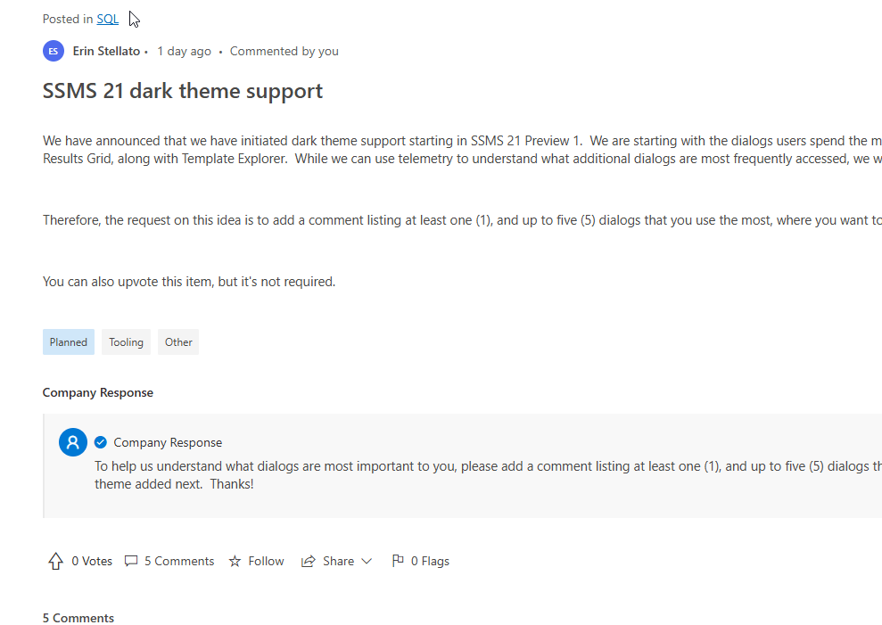Select the Other tag

(x=178, y=341)
